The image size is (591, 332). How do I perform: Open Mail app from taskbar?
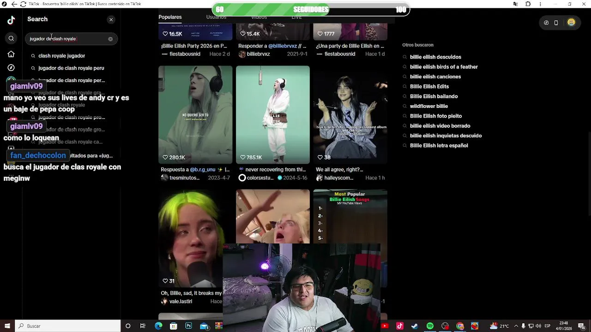click(204, 326)
